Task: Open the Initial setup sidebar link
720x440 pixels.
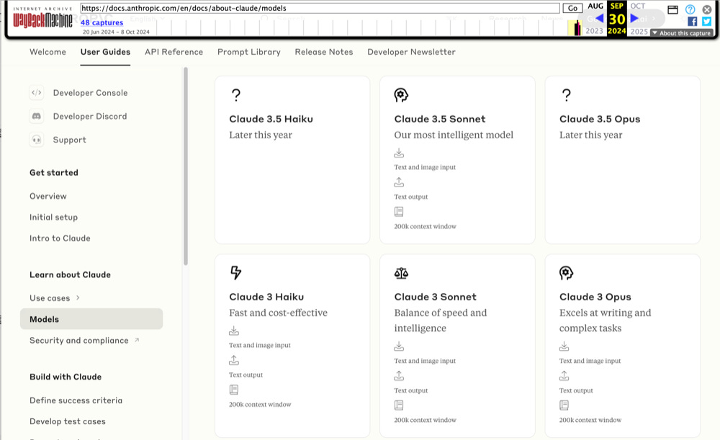Action: tap(54, 217)
